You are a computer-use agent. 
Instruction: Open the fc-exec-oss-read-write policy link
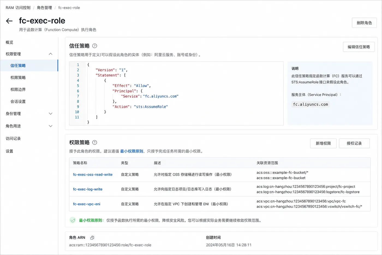coord(93,175)
